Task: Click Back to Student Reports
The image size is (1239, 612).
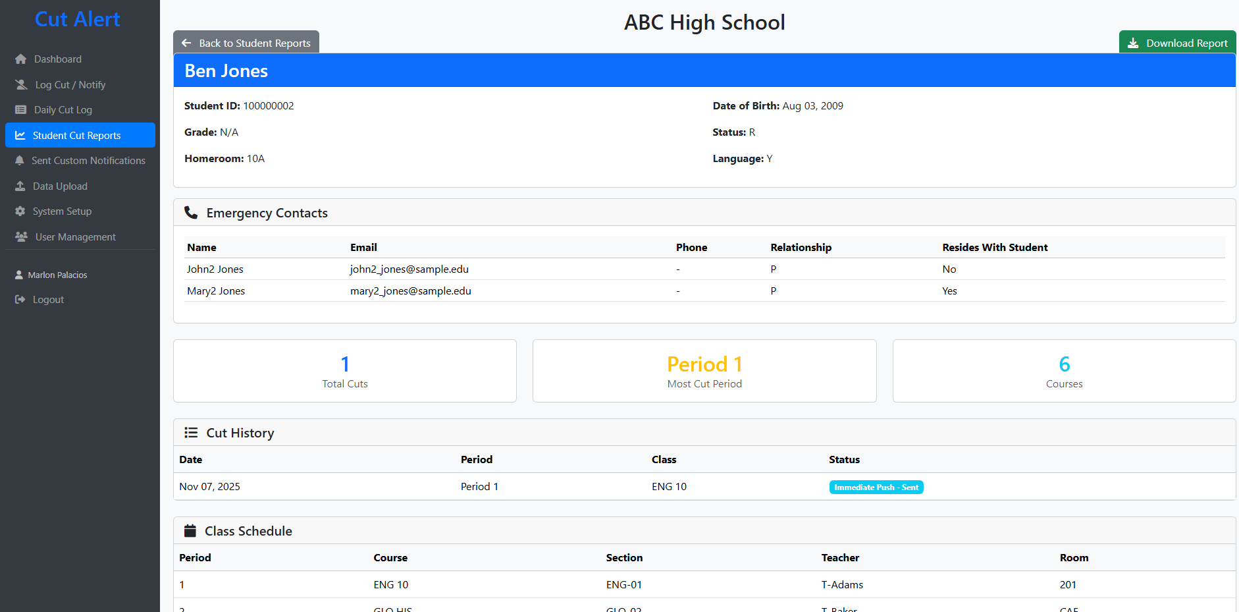Action: pos(246,42)
